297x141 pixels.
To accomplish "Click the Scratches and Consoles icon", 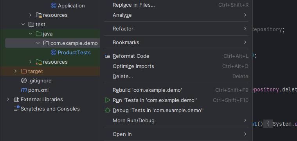I will [17, 108].
